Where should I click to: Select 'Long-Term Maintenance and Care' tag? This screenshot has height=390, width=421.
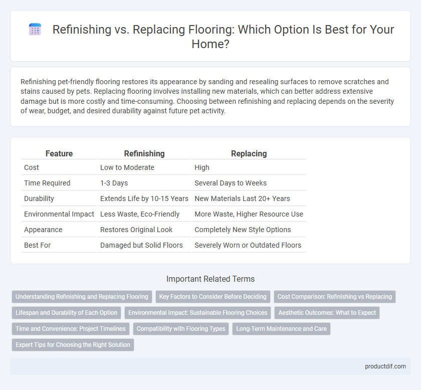(281, 329)
